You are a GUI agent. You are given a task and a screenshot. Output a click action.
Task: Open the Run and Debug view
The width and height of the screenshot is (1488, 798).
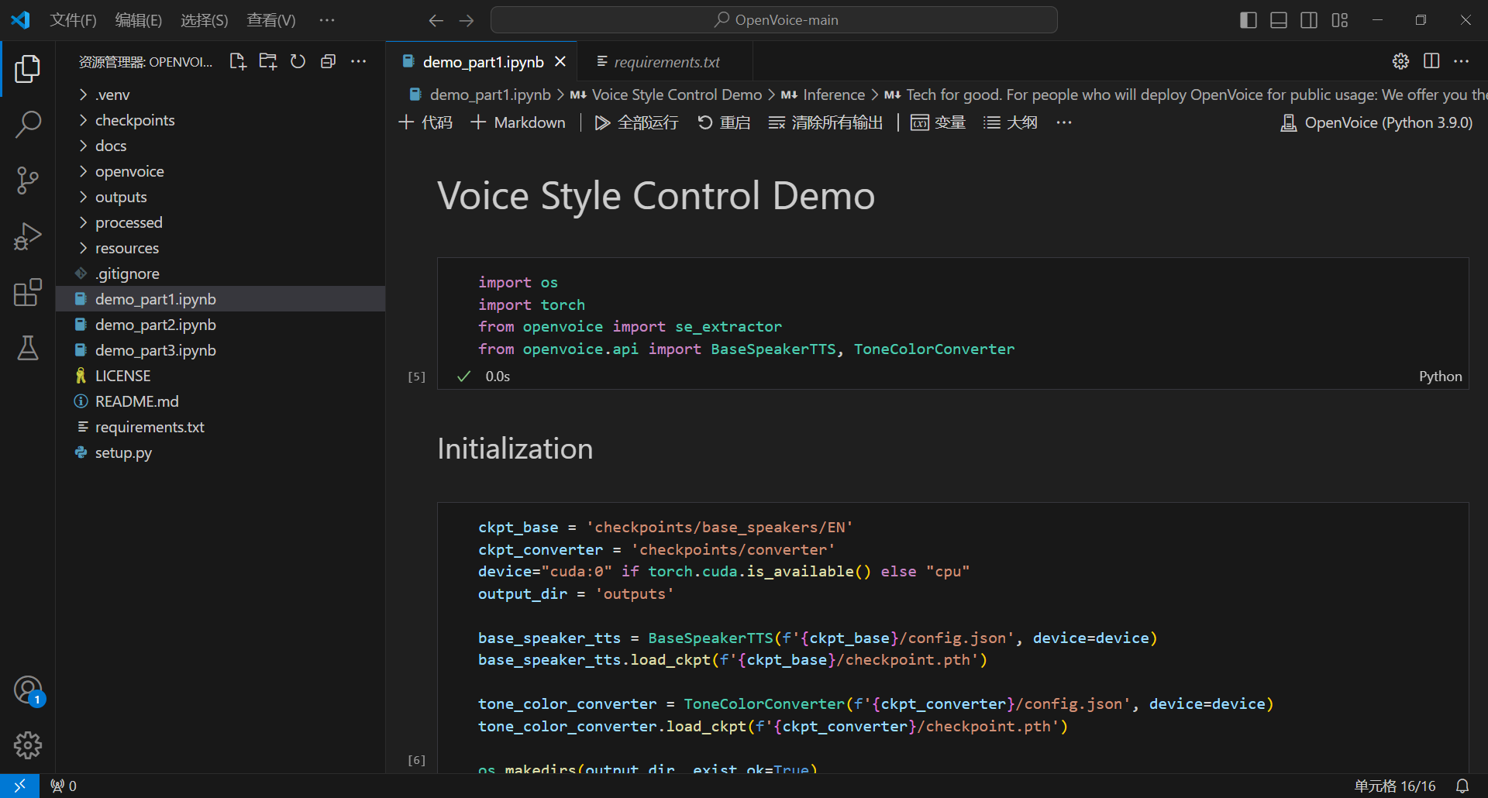(x=28, y=236)
